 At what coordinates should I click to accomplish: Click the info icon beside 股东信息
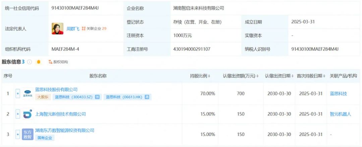(29, 62)
